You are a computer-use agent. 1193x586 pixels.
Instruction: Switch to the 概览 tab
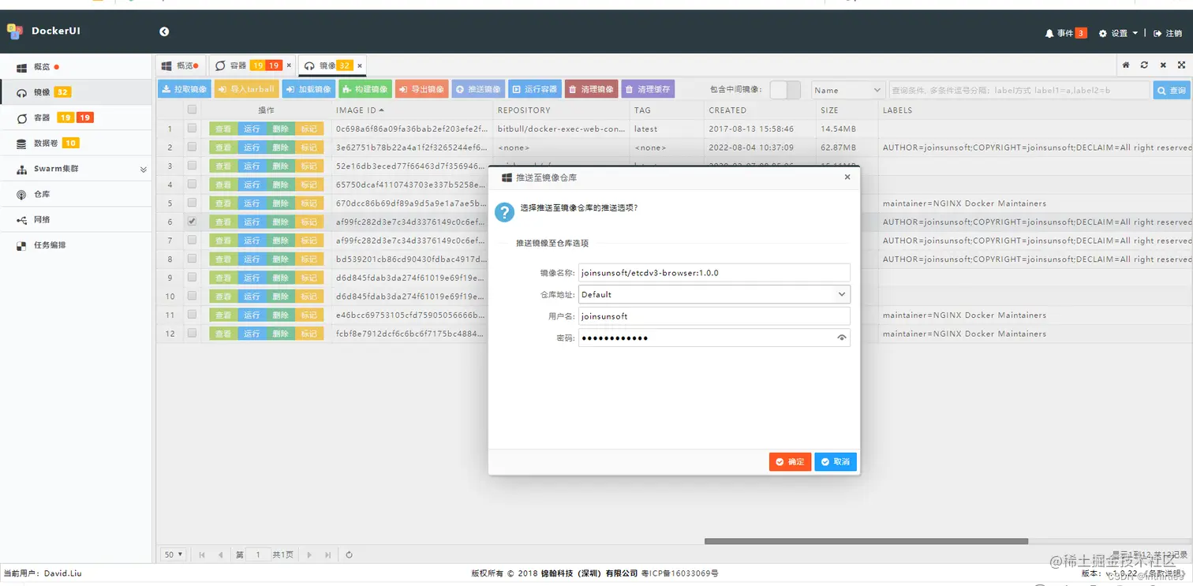point(180,65)
